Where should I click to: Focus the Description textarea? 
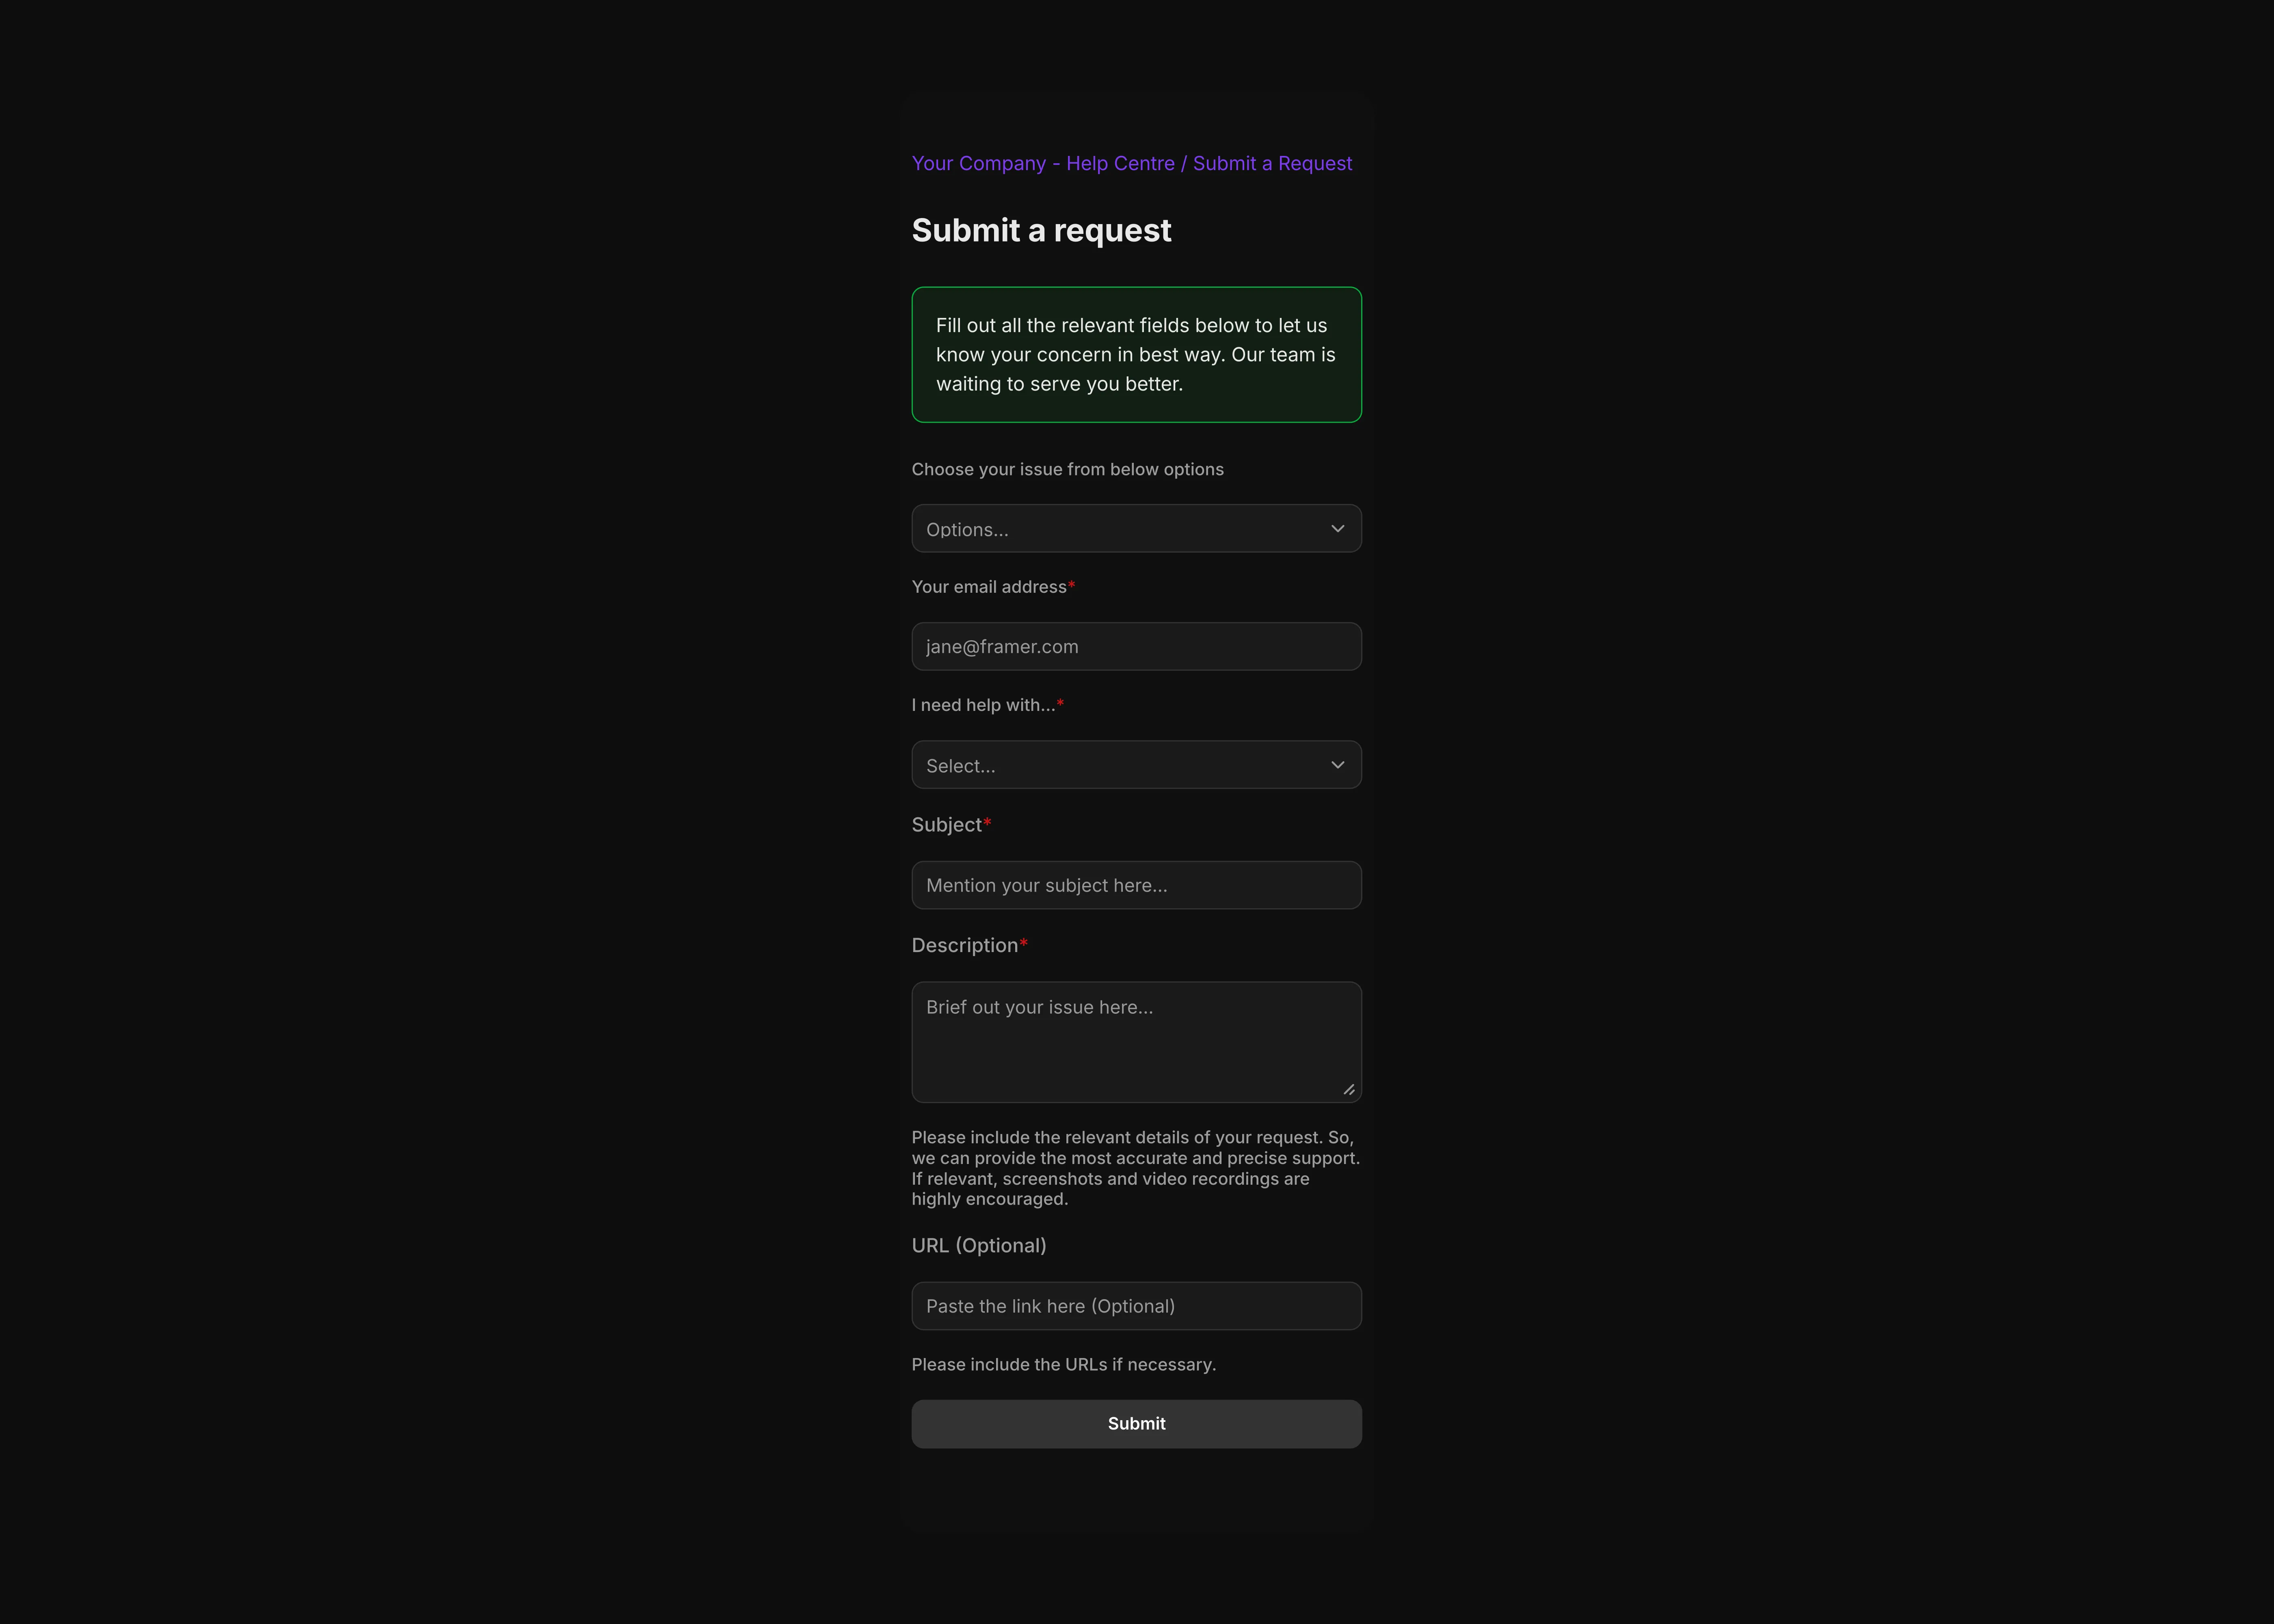point(1136,1042)
